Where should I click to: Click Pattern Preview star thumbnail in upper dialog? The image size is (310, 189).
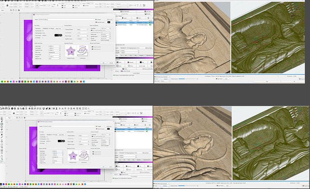(71, 51)
